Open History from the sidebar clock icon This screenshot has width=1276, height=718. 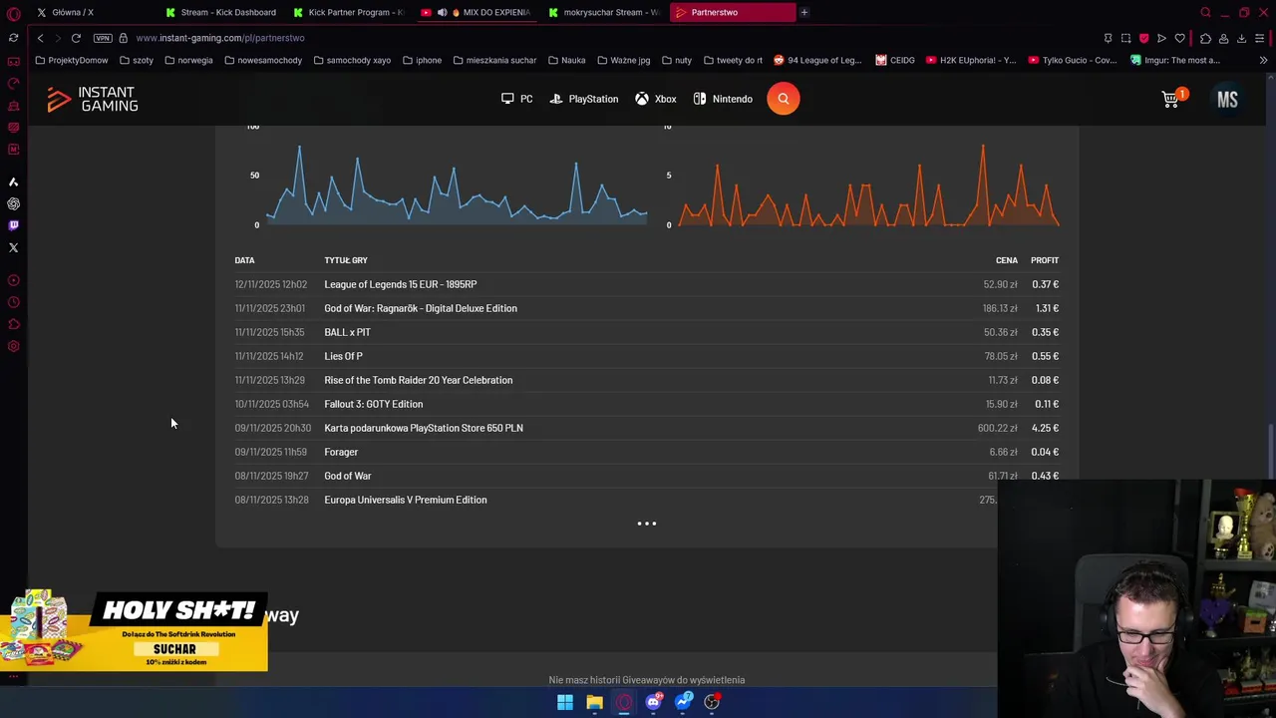pyautogui.click(x=13, y=302)
